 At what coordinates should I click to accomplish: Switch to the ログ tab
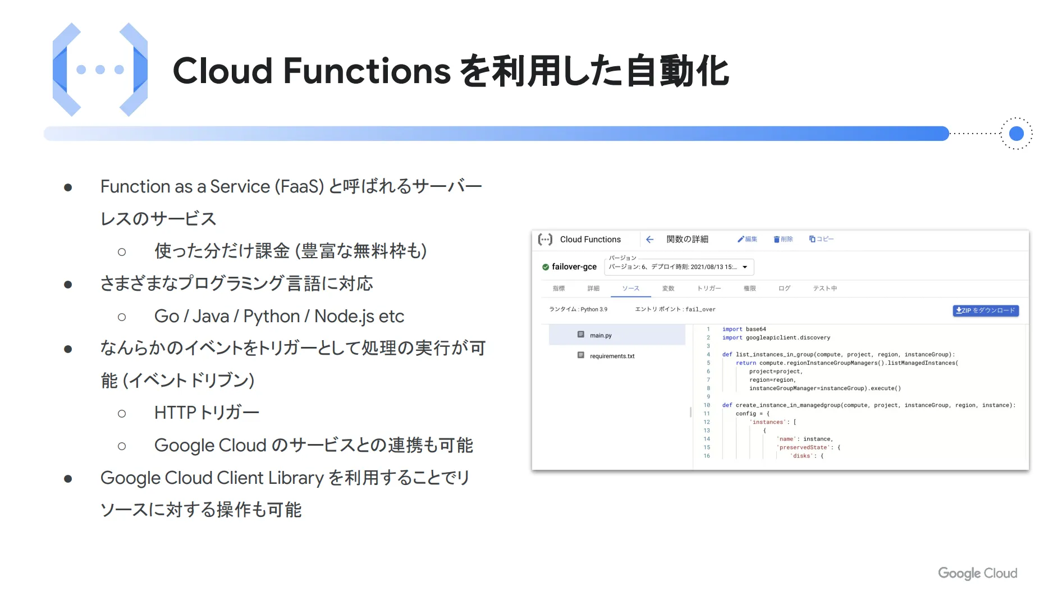point(784,289)
